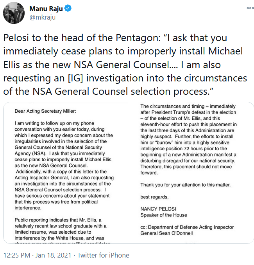Click the 12:25 PM timestamp
The height and width of the screenshot is (265, 254).
point(17,255)
